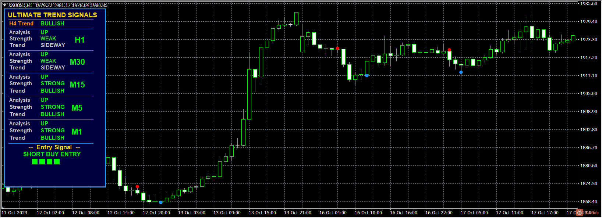Click the 1929.40 price on the scale
Viewport: 602px width, 218px height.
pyautogui.click(x=589, y=22)
